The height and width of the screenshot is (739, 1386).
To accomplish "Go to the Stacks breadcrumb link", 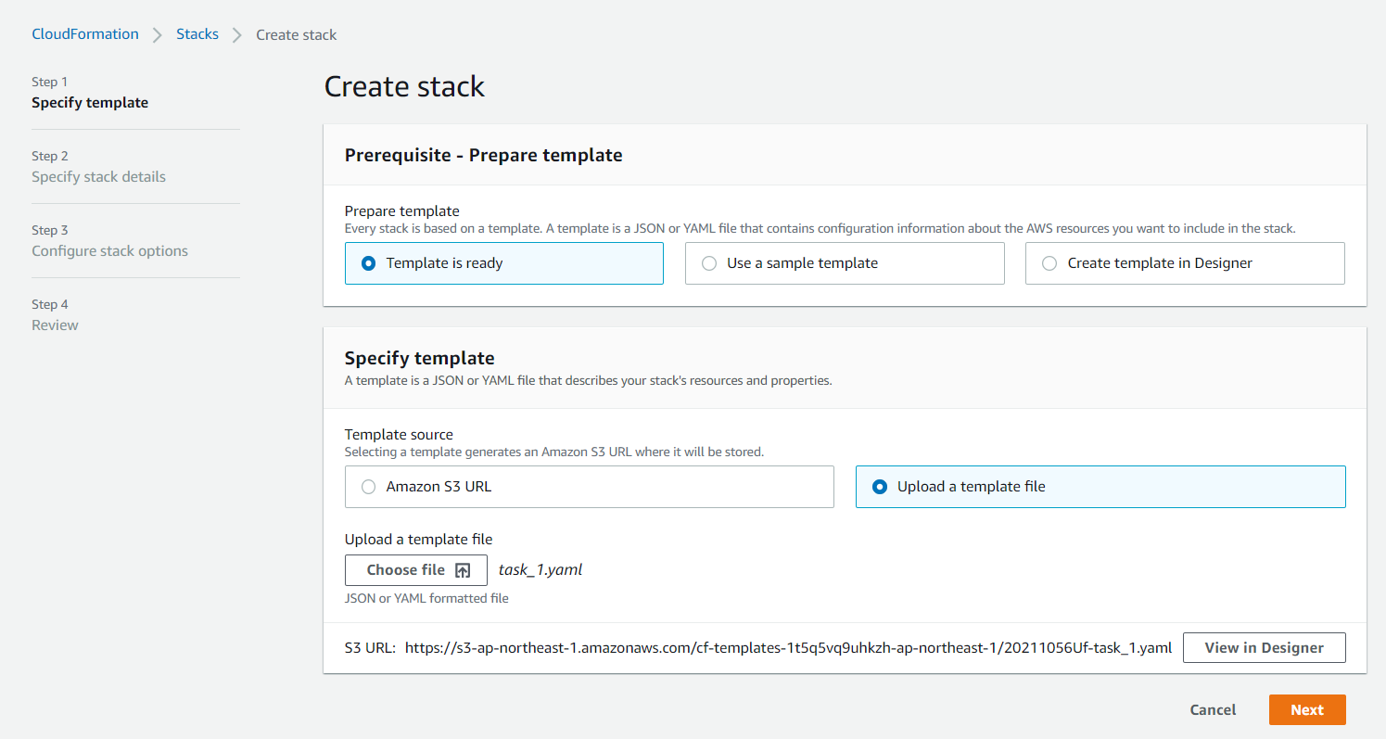I will point(197,34).
